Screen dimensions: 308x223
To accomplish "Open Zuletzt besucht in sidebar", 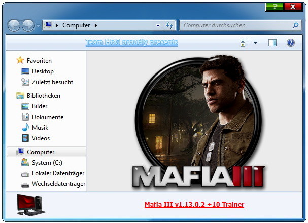I will [52, 82].
